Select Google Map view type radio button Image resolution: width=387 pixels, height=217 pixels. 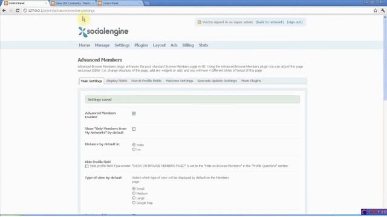coord(134,203)
